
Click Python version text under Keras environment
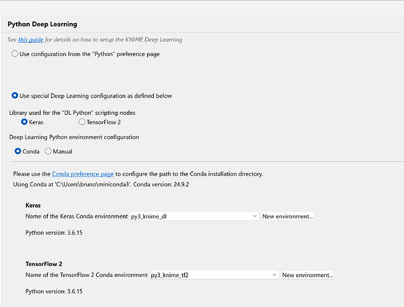coord(54,233)
